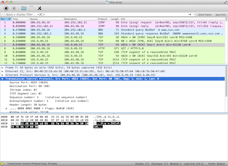Expand the Internet Protocol Version 4 section
The width and height of the screenshot is (228, 166).
coord(3,75)
